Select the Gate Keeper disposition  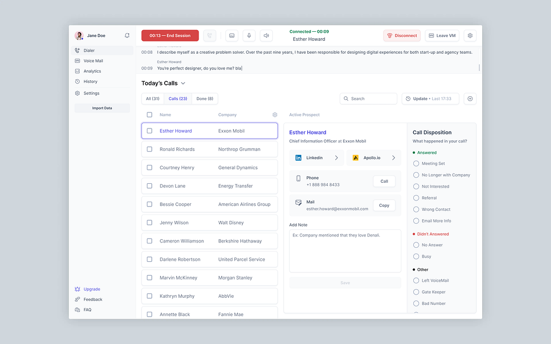(416, 292)
